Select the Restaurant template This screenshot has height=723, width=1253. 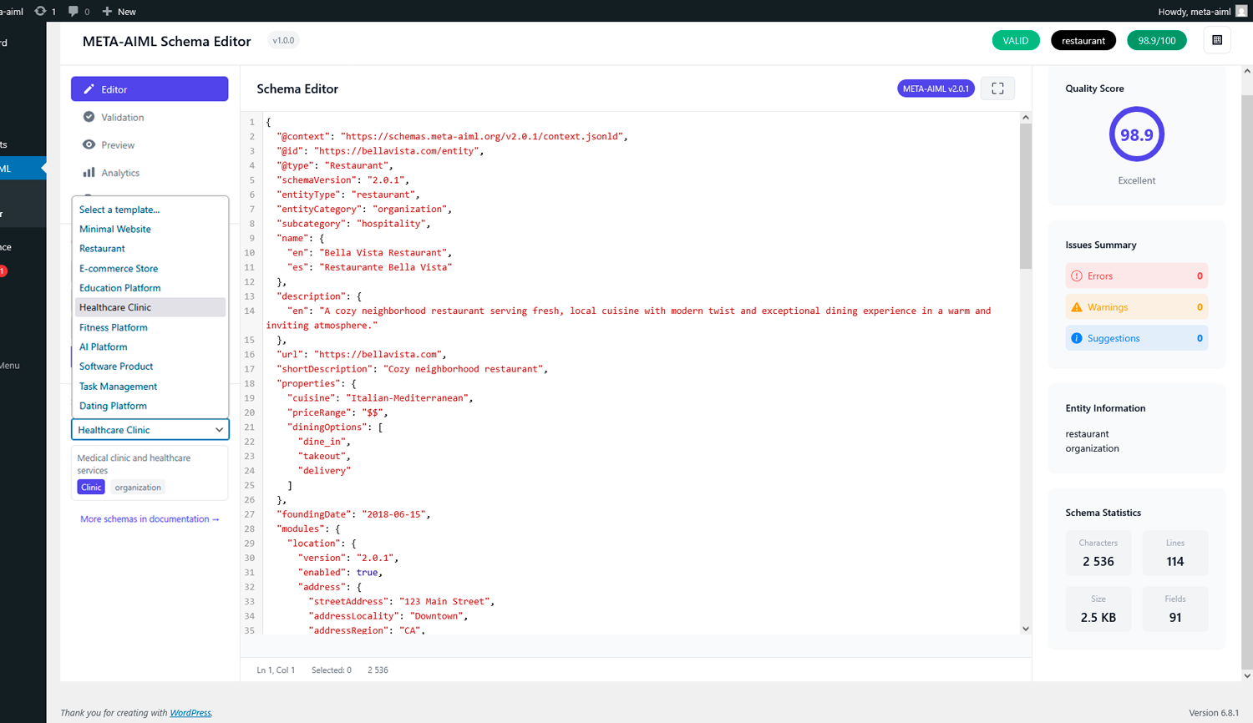coord(150,249)
